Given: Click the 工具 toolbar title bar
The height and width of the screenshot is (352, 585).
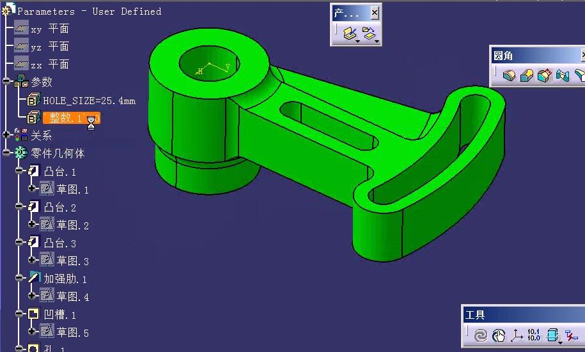Looking at the screenshot, I should point(524,315).
